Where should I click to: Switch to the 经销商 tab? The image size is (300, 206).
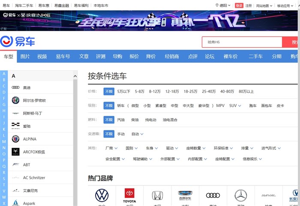coord(172,56)
